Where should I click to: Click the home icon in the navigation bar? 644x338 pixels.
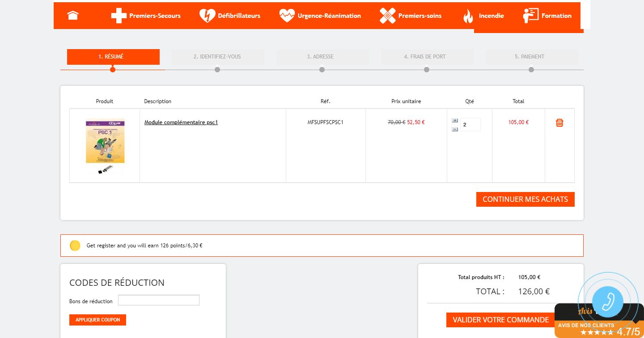(73, 16)
